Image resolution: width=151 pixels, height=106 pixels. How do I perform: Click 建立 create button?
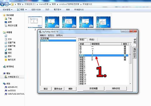[x=46, y=89]
